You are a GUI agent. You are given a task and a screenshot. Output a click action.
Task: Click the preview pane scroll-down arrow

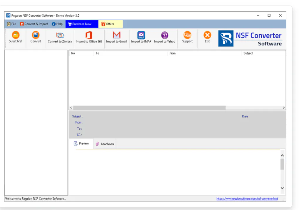pyautogui.click(x=282, y=188)
